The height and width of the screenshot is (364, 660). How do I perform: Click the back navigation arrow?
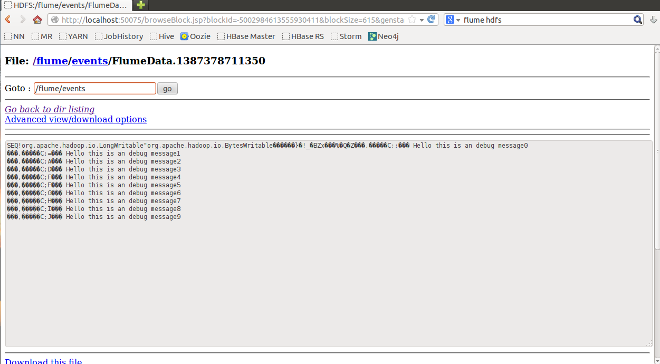(7, 20)
